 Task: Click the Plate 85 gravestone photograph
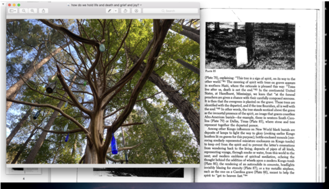pos(250,46)
